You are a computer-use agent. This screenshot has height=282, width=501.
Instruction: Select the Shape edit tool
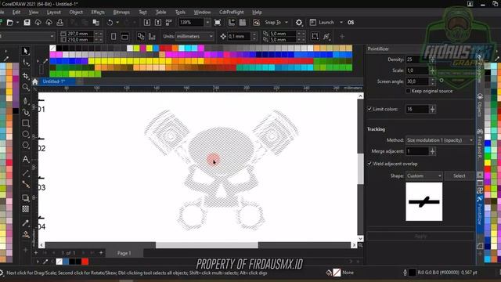point(26,63)
